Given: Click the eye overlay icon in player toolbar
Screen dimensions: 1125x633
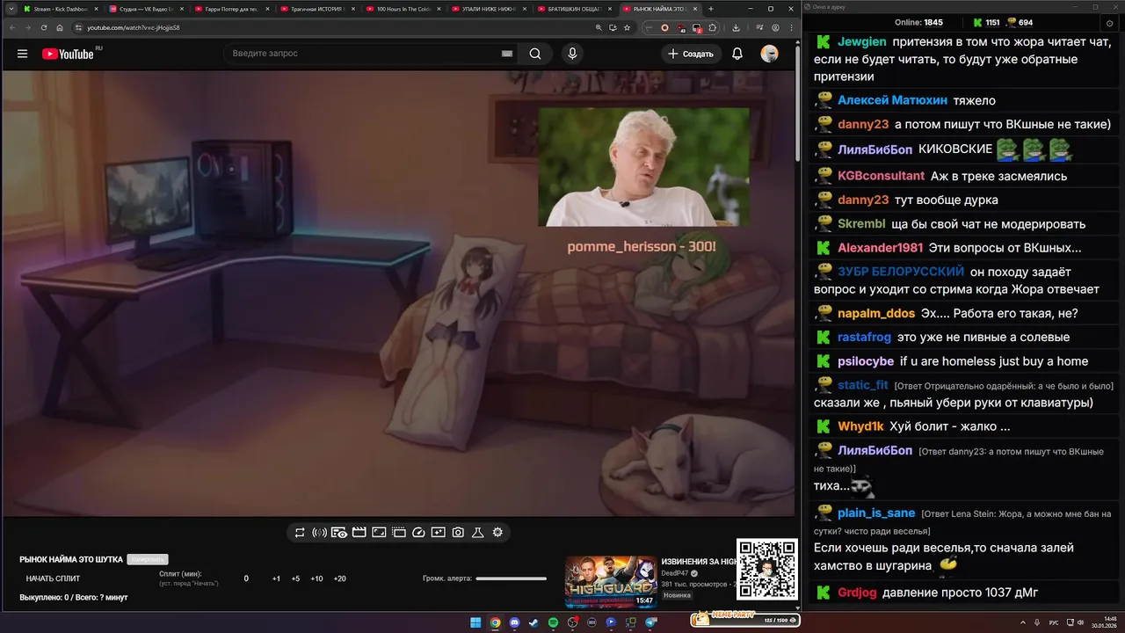Looking at the screenshot, I should pyautogui.click(x=339, y=533).
